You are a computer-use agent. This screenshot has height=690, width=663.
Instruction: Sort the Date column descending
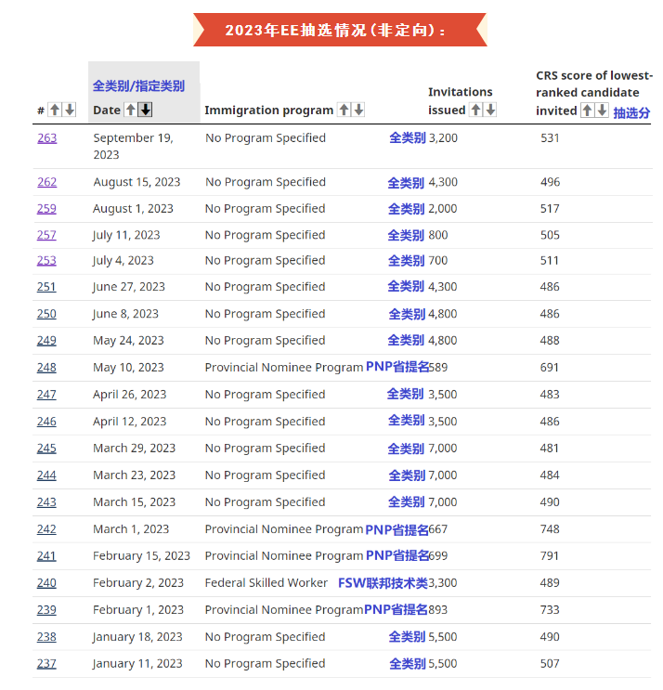click(146, 110)
